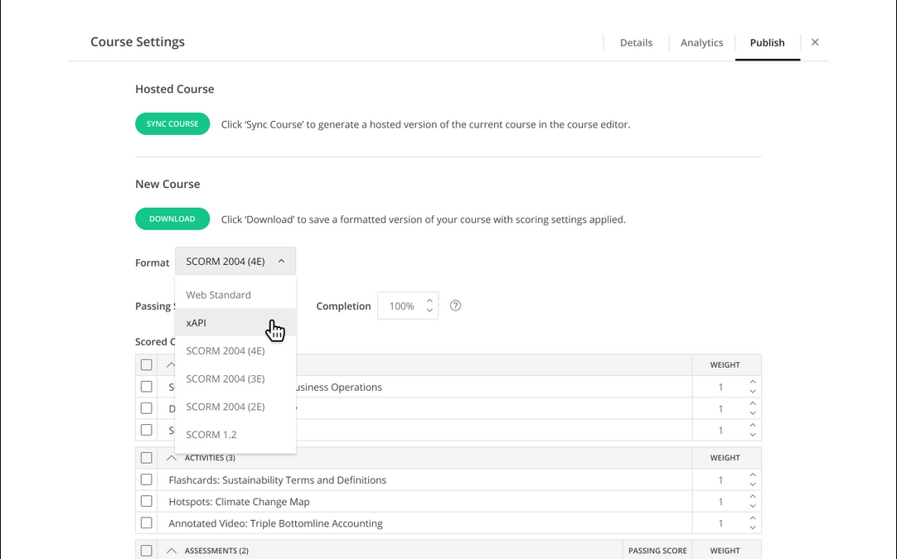The height and width of the screenshot is (559, 897).
Task: Choose xAPI from the format list
Action: click(x=196, y=323)
